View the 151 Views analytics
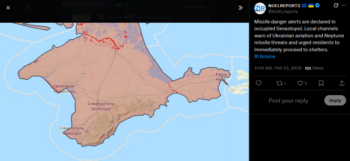The width and height of the screenshot is (350, 161). (314, 68)
